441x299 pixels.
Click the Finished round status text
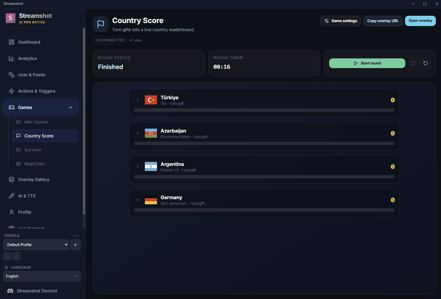tap(110, 67)
